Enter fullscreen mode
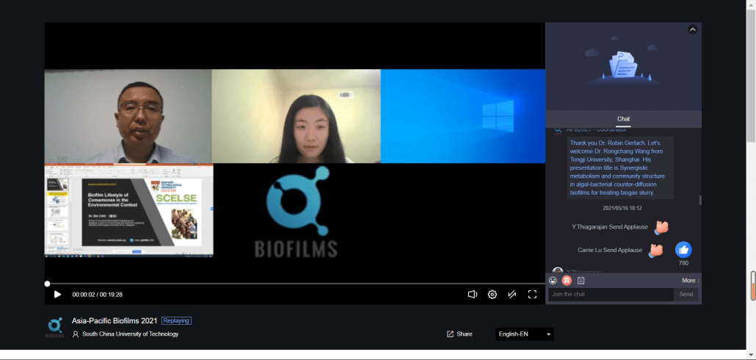Viewport: 756px width, 360px height. [533, 295]
